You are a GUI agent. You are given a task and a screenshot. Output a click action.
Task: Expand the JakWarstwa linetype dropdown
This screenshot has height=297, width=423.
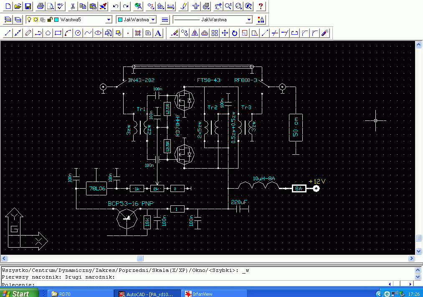249,20
